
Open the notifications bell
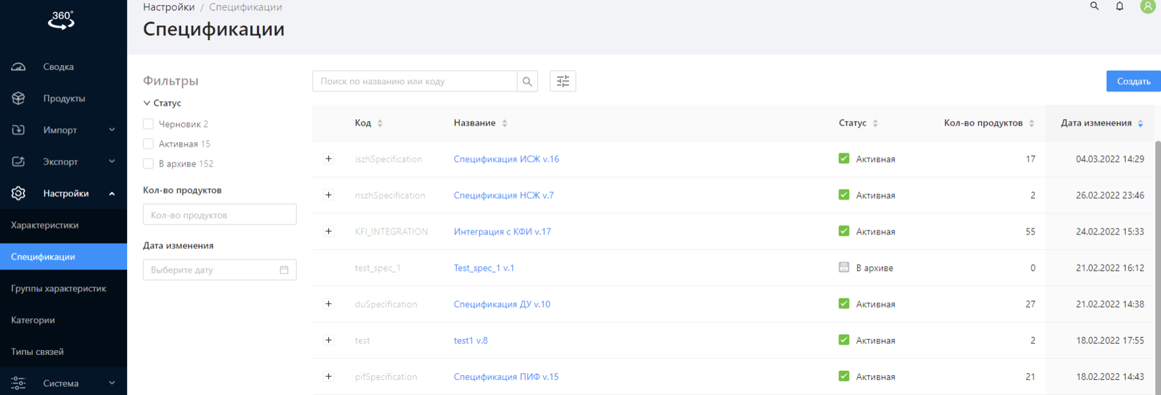[x=1119, y=6]
